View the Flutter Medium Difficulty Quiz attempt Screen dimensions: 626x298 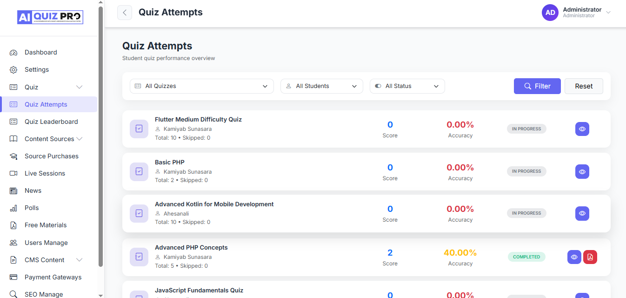[x=582, y=129]
